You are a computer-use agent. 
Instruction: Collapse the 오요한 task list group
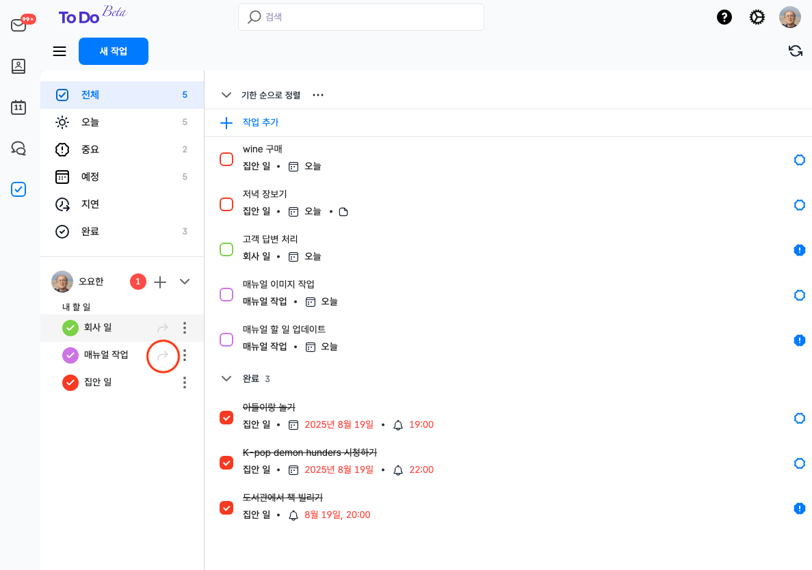185,281
